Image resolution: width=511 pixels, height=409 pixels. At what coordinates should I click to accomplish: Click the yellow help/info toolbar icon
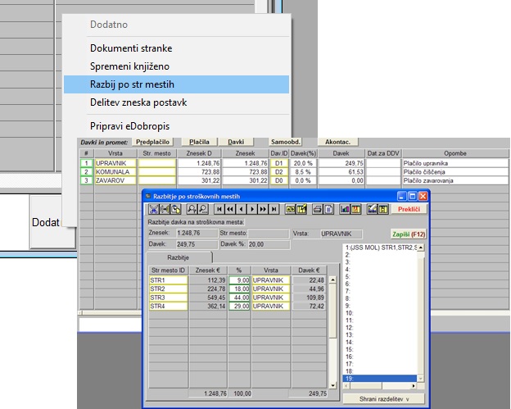(x=356, y=209)
